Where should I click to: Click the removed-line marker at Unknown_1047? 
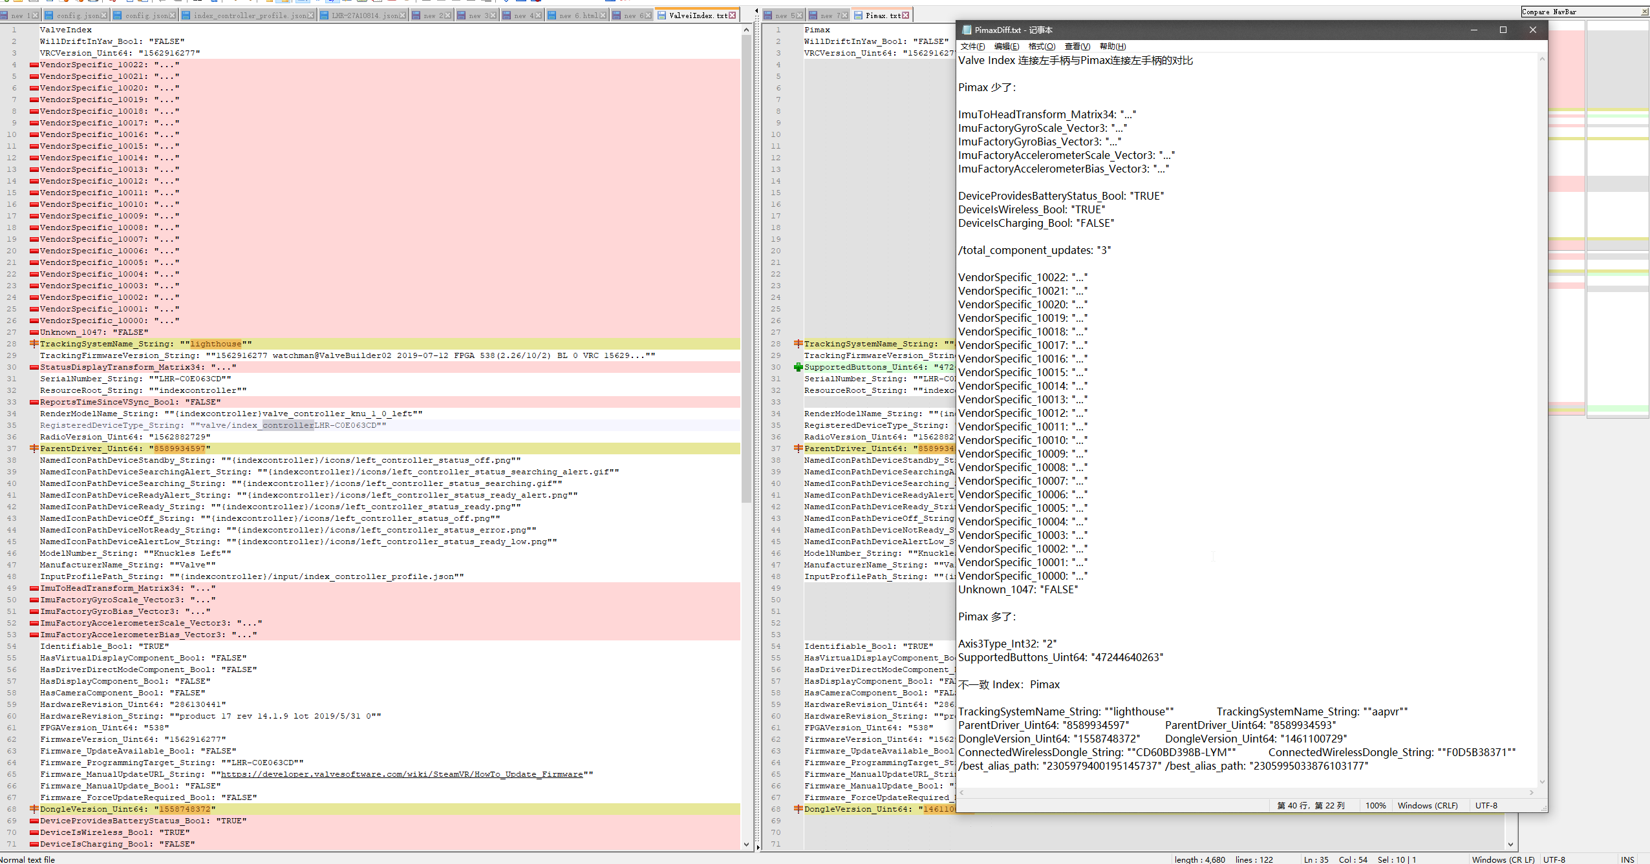coord(34,332)
